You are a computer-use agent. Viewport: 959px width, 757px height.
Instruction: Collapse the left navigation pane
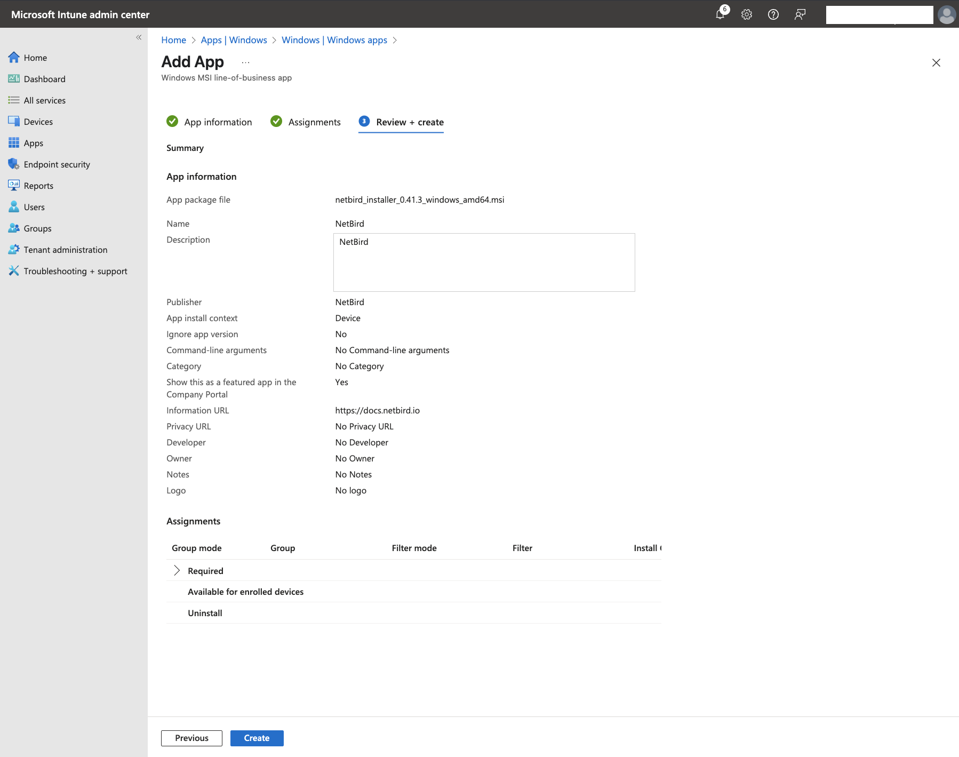[x=138, y=37]
